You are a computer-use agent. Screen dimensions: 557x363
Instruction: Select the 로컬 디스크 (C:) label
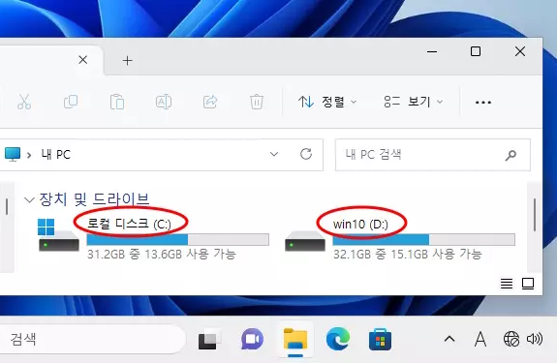129,224
